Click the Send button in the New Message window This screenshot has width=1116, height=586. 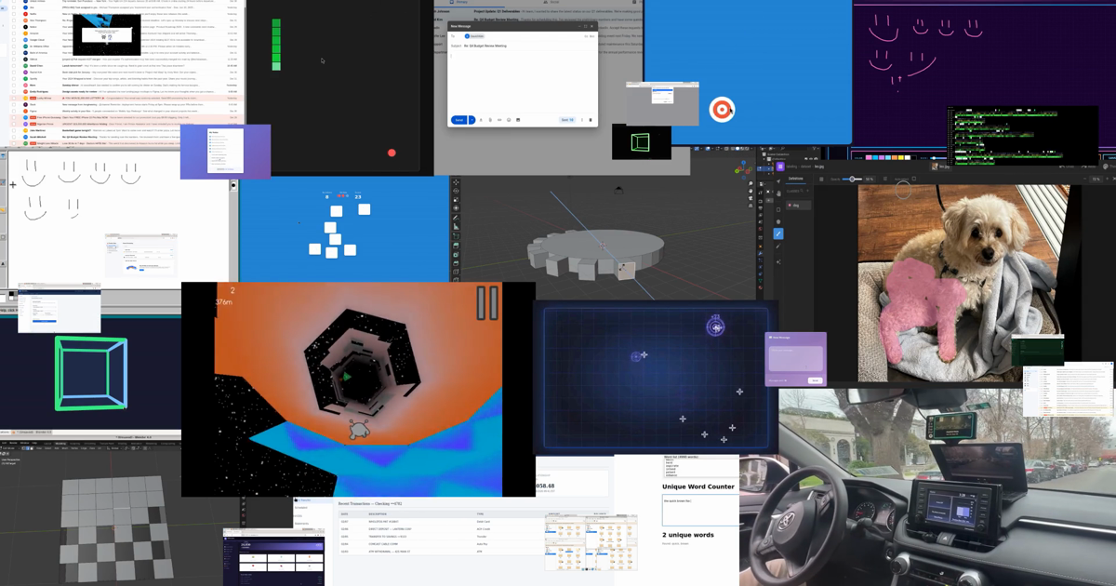tap(458, 120)
